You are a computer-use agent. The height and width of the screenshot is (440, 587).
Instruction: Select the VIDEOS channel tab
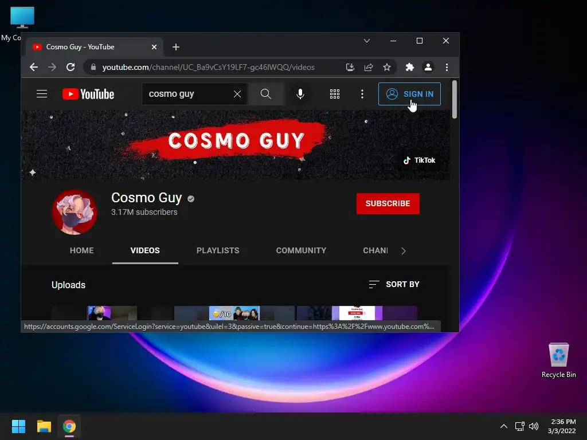pos(145,250)
